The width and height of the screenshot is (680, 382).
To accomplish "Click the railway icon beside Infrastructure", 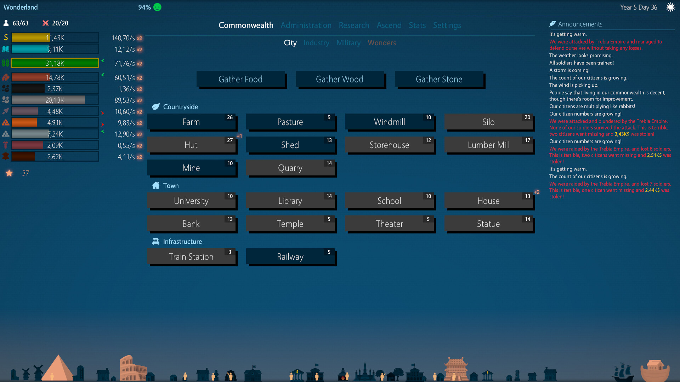I will (x=155, y=241).
